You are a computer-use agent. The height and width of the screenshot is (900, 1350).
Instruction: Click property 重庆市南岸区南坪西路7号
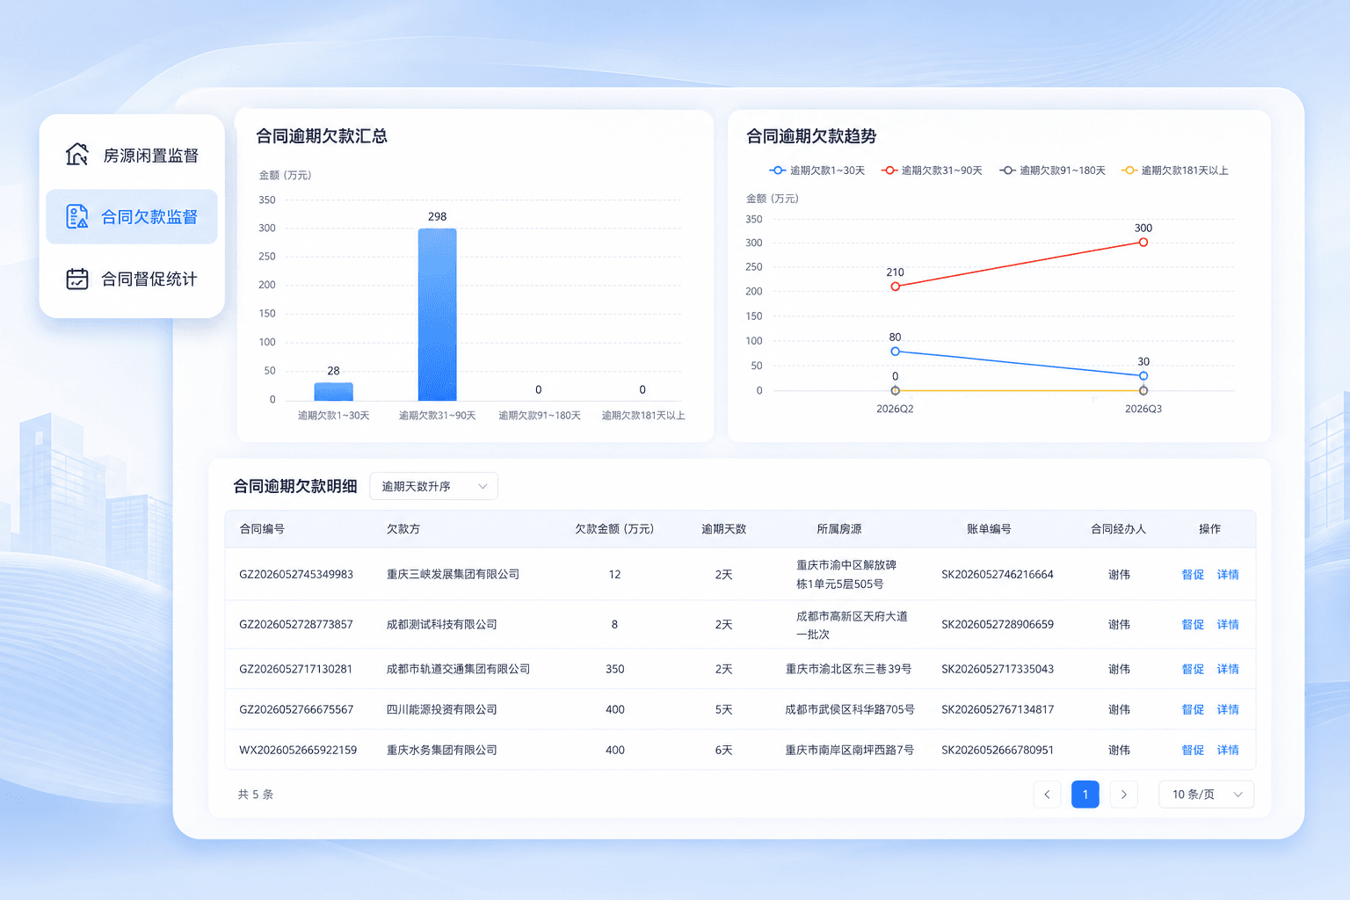click(x=850, y=751)
